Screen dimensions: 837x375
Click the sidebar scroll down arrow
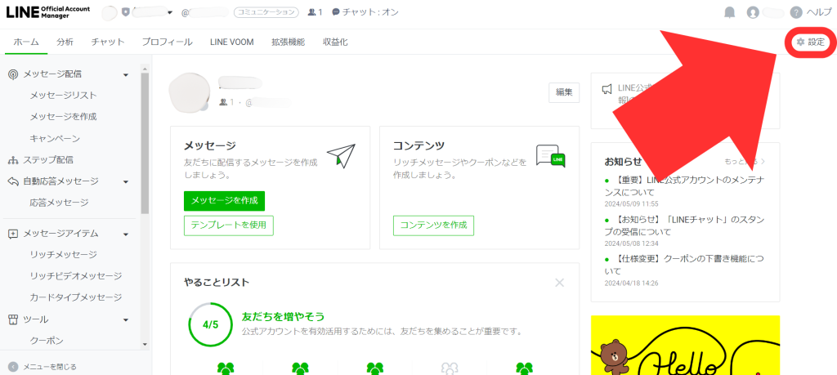point(145,344)
